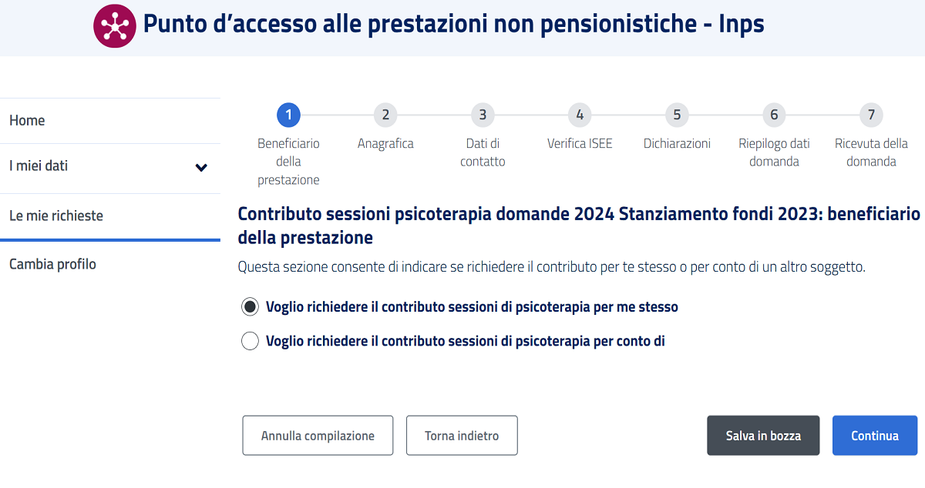Jump to step 4 Verifica ISEE

point(580,115)
